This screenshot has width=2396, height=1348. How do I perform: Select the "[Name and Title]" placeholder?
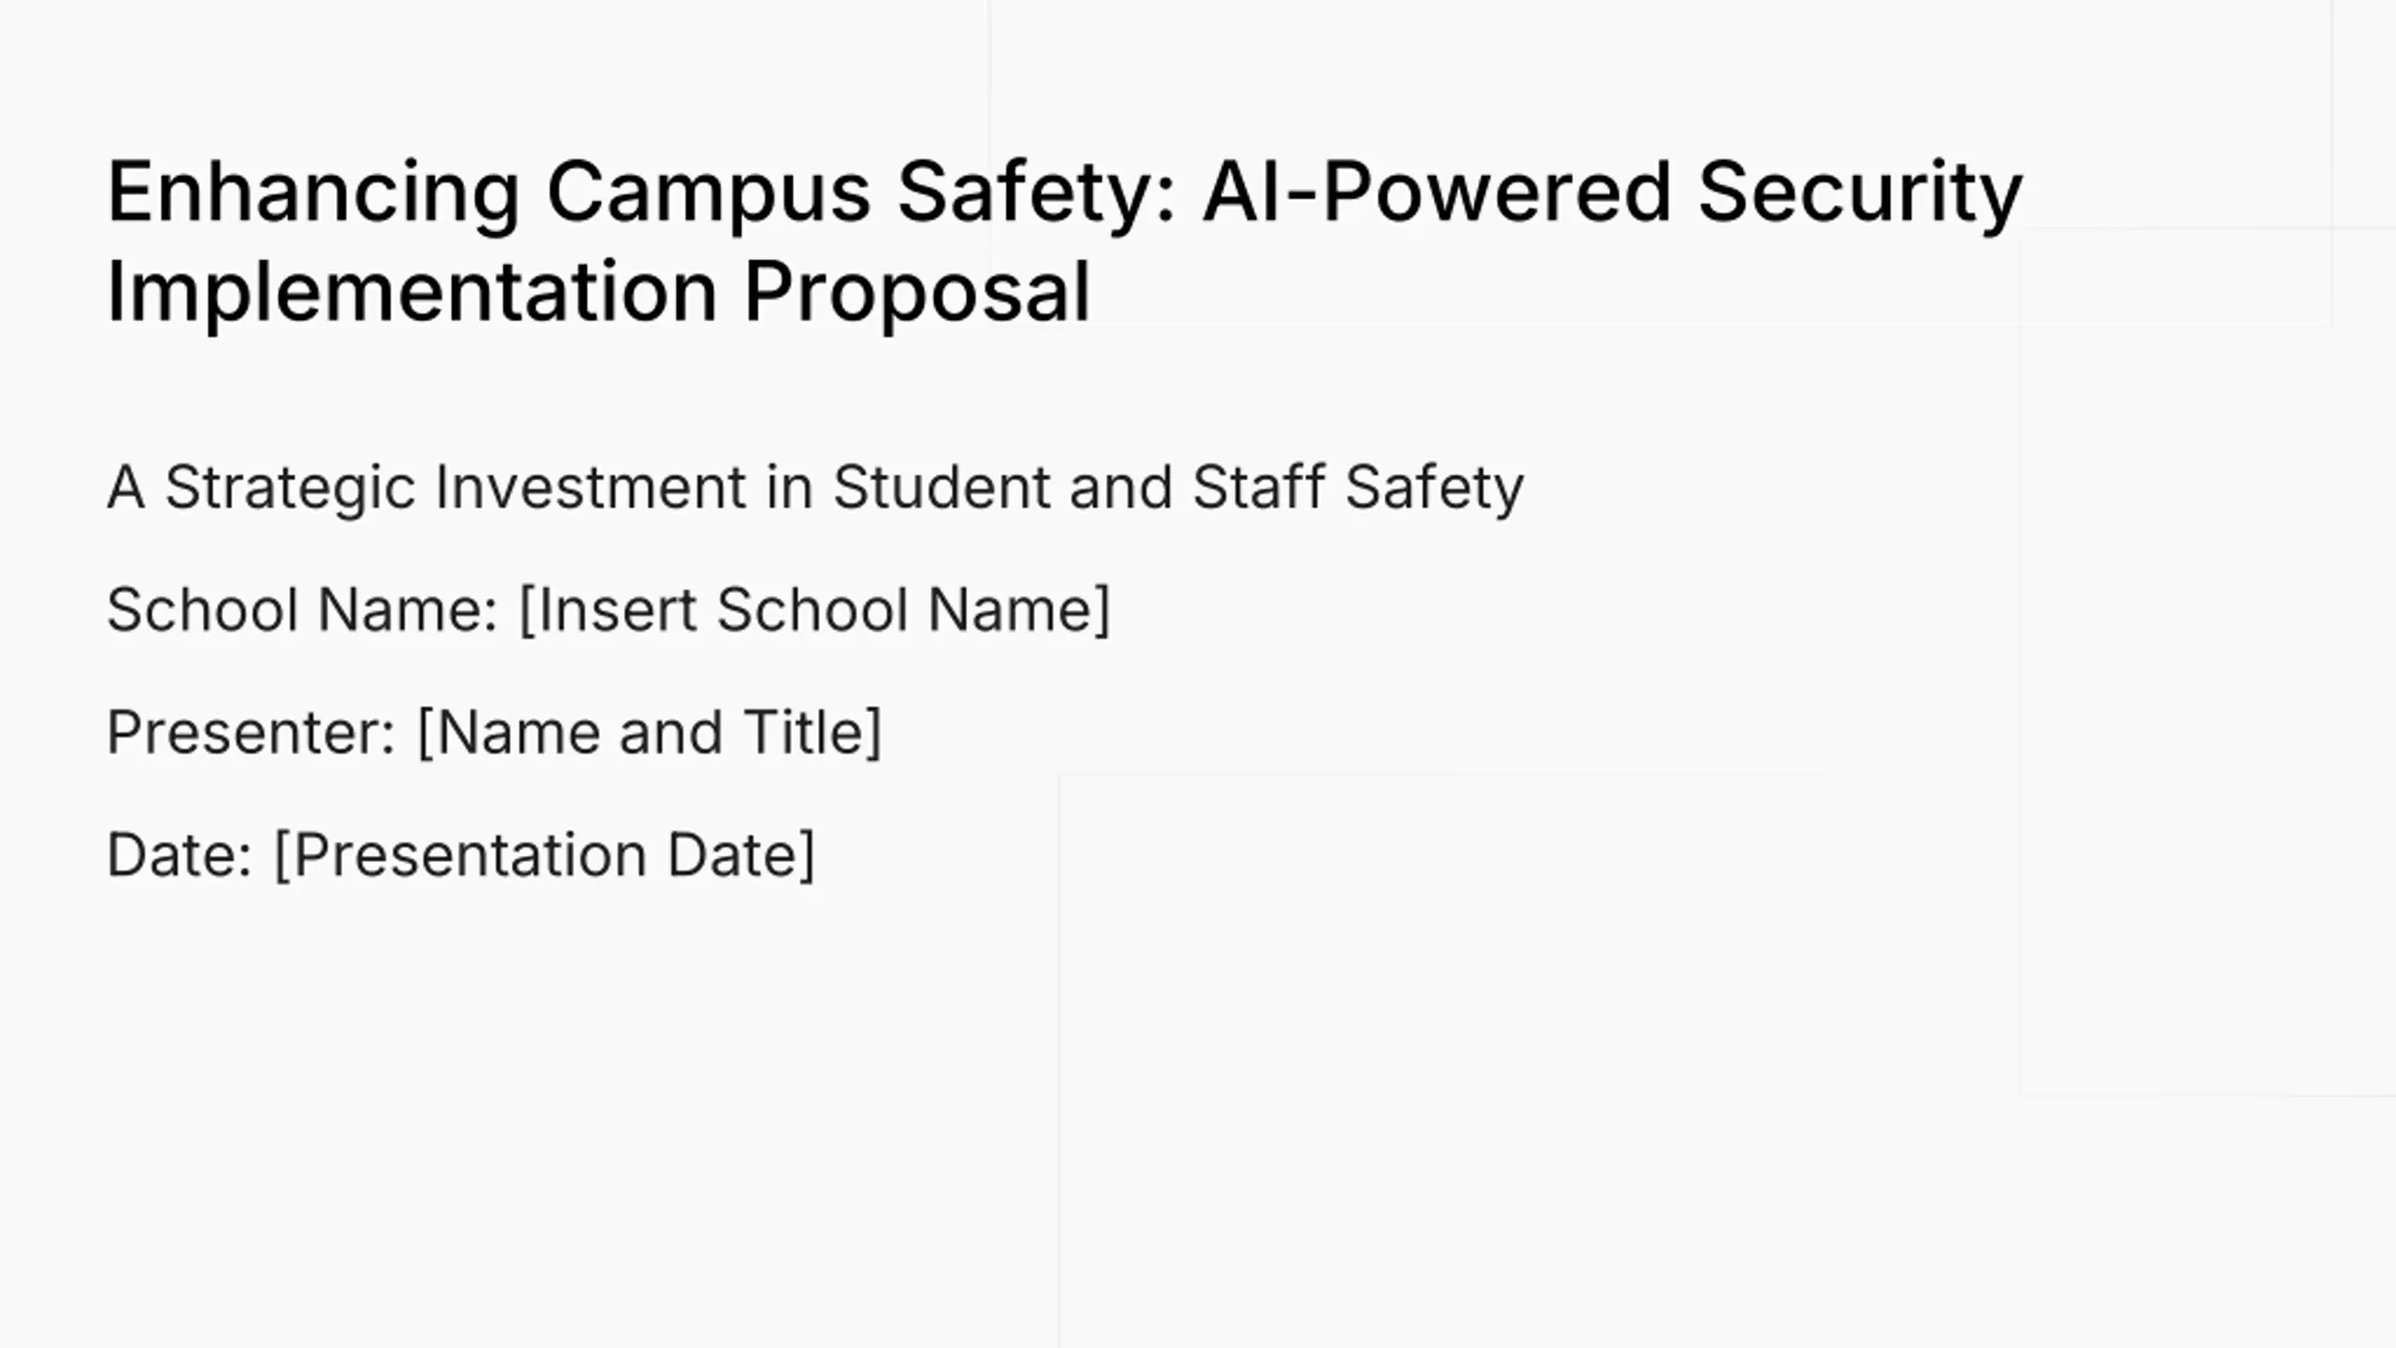point(650,732)
